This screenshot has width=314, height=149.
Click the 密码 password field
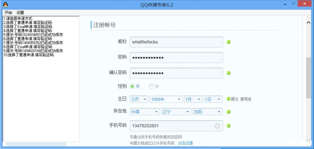[176, 58]
